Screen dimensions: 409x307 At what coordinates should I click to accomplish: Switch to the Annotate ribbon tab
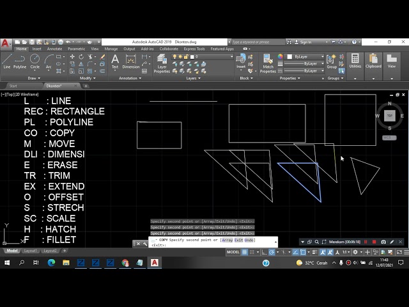(x=54, y=49)
